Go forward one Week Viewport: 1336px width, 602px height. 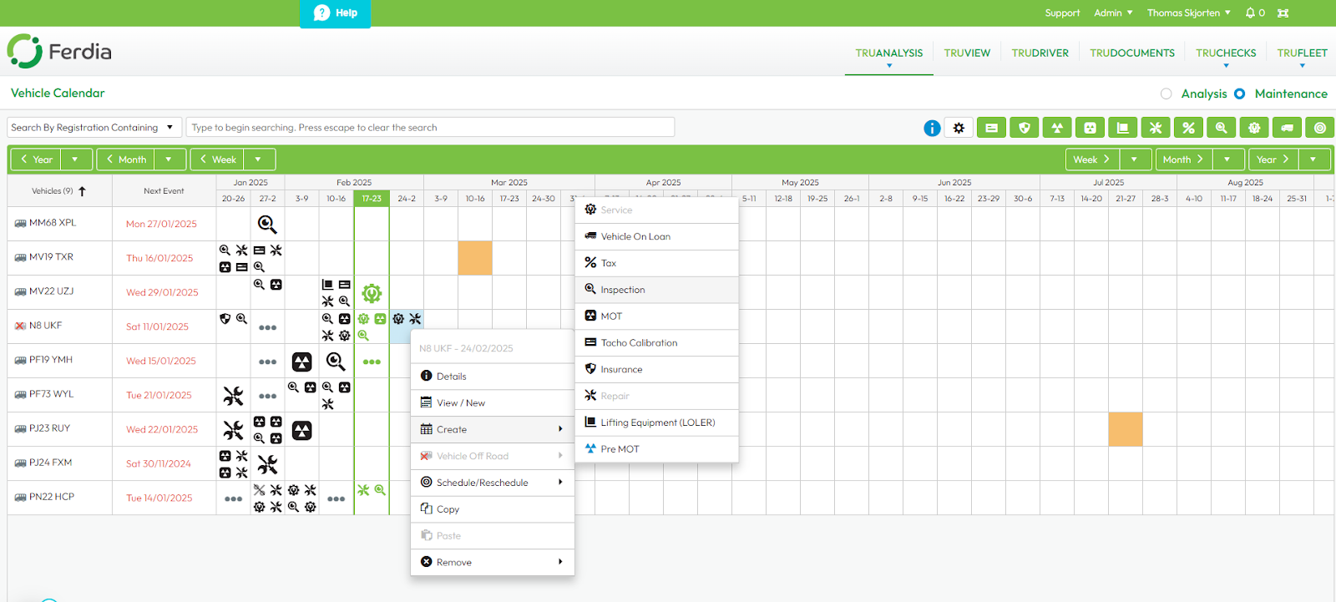[x=1092, y=159]
